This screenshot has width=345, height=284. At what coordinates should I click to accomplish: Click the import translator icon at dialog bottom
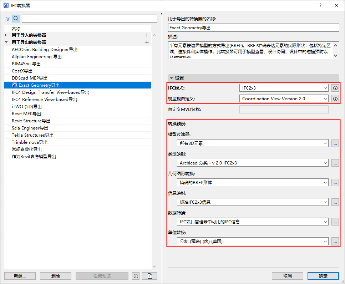149,276
